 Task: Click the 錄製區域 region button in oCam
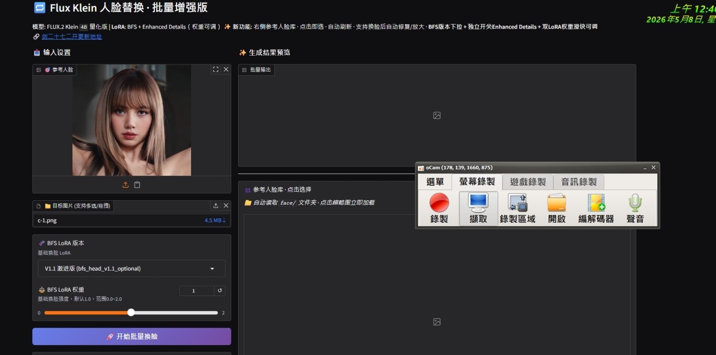tap(517, 208)
